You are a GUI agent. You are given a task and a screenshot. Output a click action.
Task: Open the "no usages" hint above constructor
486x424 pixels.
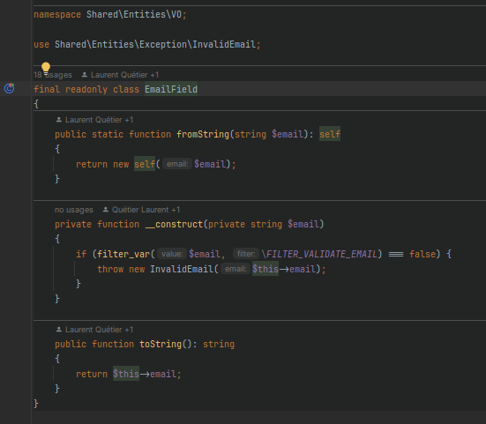coord(74,210)
